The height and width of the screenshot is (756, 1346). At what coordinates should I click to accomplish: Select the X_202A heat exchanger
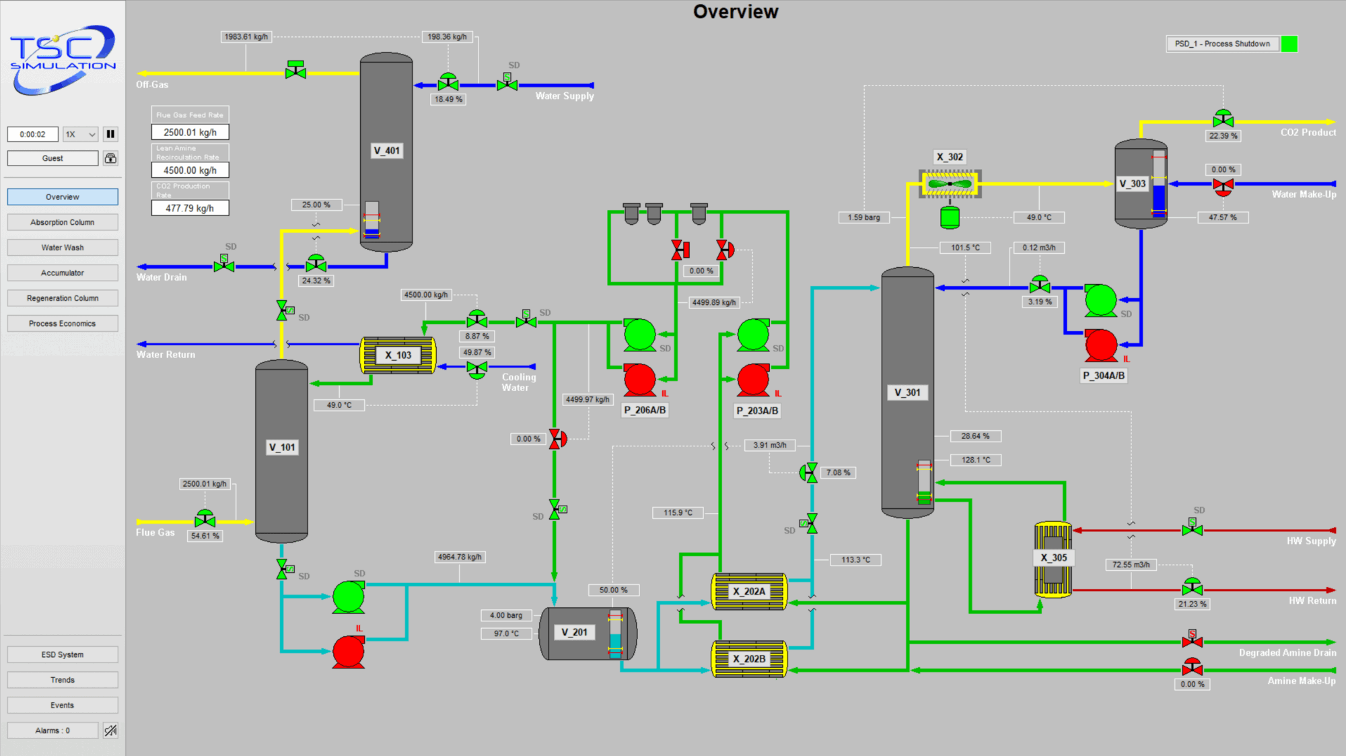click(x=749, y=592)
